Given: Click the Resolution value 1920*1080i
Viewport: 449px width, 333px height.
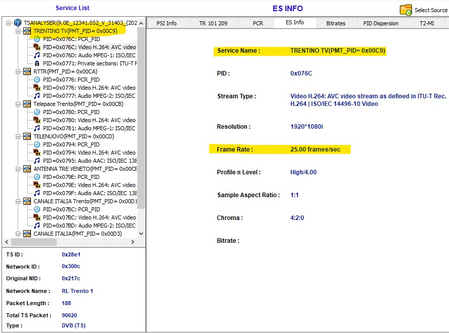Looking at the screenshot, I should [x=307, y=127].
